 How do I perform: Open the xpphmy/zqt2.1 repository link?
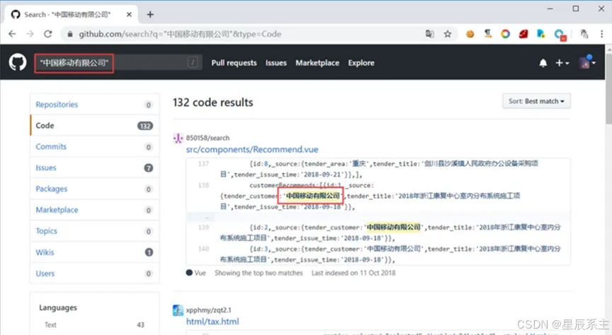[x=208, y=310]
